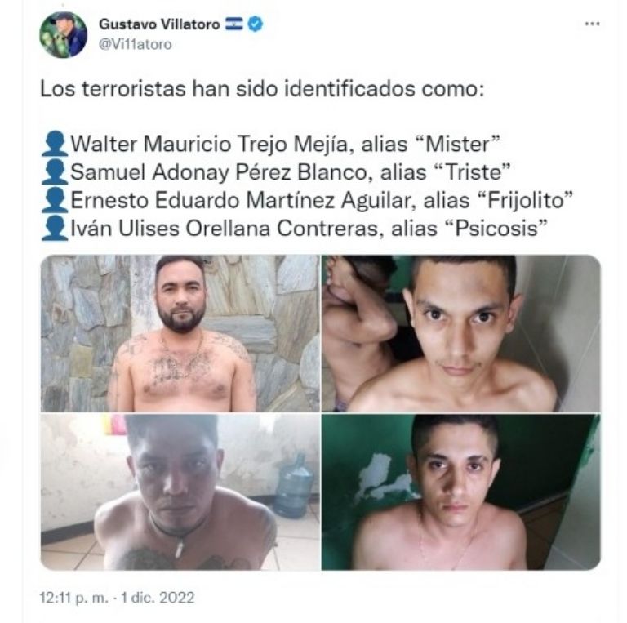Open the bottom-left photo with water jug
This screenshot has height=623, width=627.
tap(180, 492)
